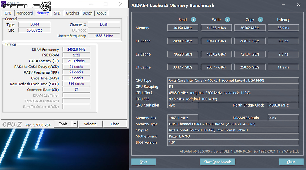The image size is (306, 170).
Task: Click the L3 Cache Write value 205.77 GB/s
Action: [x=216, y=67]
